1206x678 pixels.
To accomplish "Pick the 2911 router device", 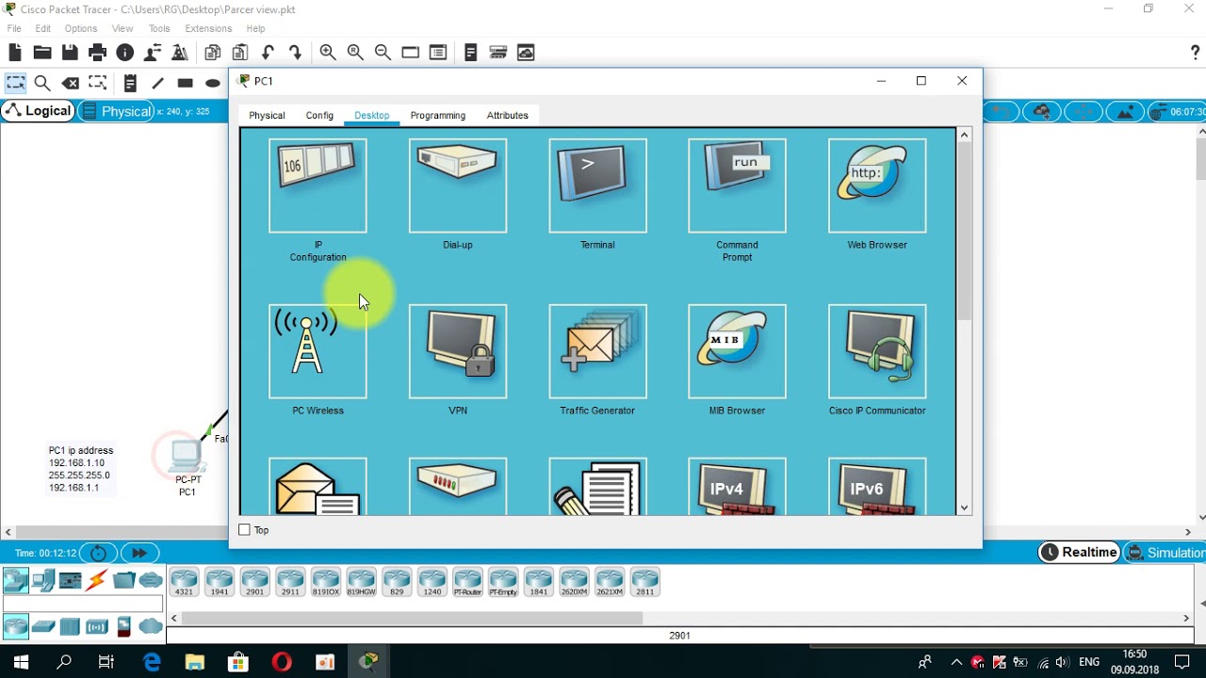I will (290, 582).
